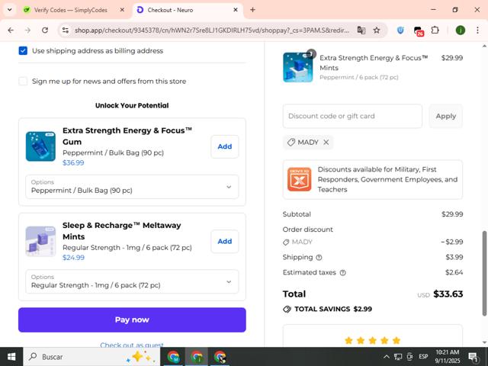Open site information icon in address bar

(66, 30)
